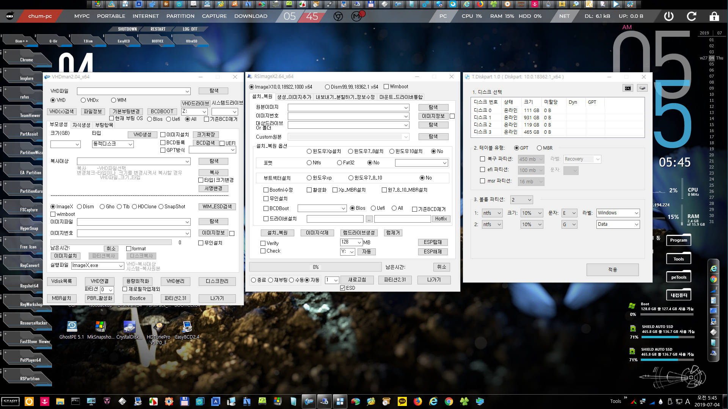Expand the 원본이미지 combo box
This screenshot has width=728, height=409.
406,108
